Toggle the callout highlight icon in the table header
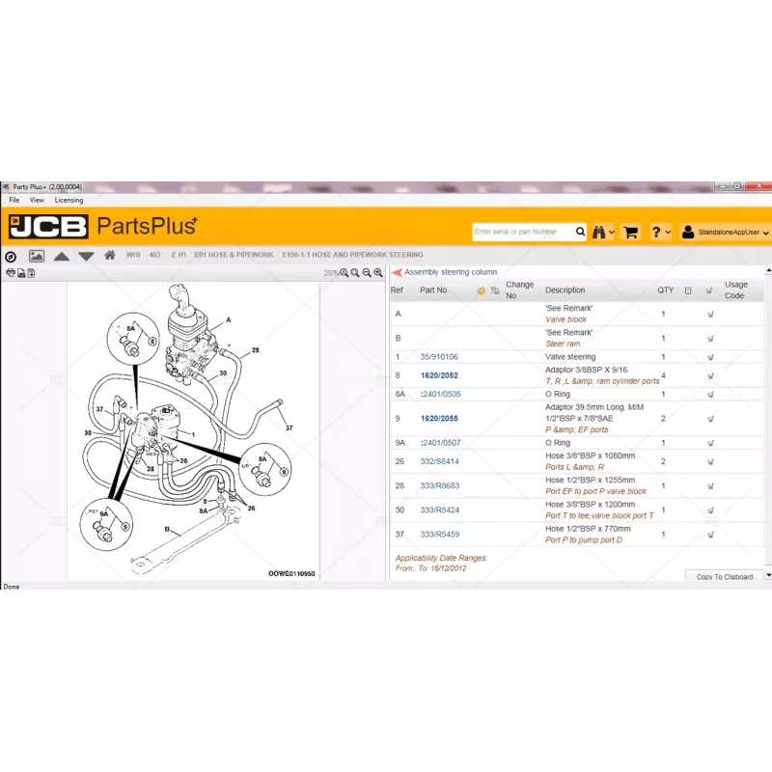The width and height of the screenshot is (772, 772). point(481,289)
